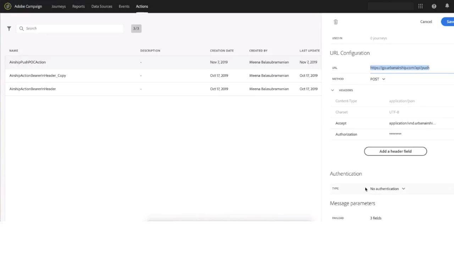Image resolution: width=454 pixels, height=255 pixels.
Task: Sort by the LAST UPDATE column header
Action: pos(310,51)
